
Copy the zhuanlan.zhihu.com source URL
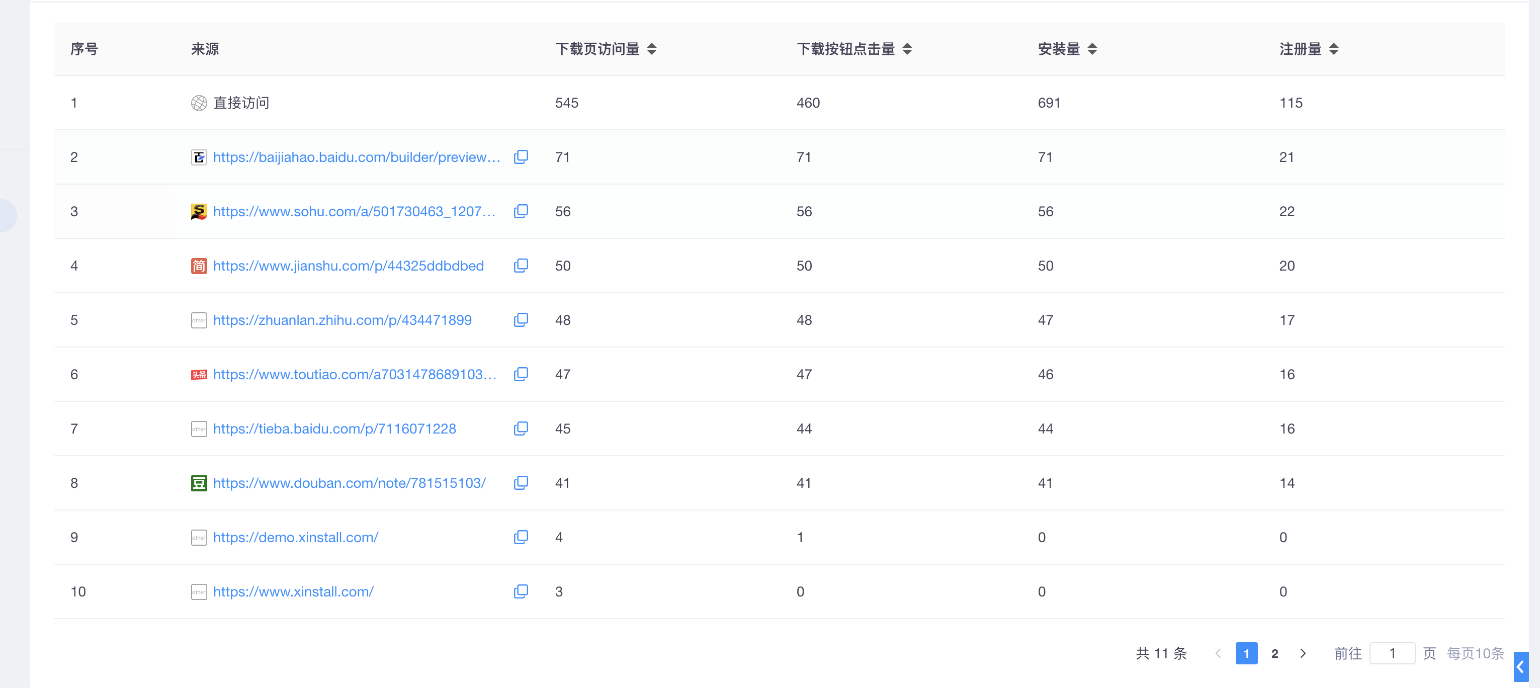point(521,320)
